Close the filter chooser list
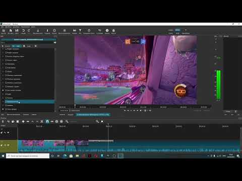The height and width of the screenshot is (181, 242). [35, 46]
